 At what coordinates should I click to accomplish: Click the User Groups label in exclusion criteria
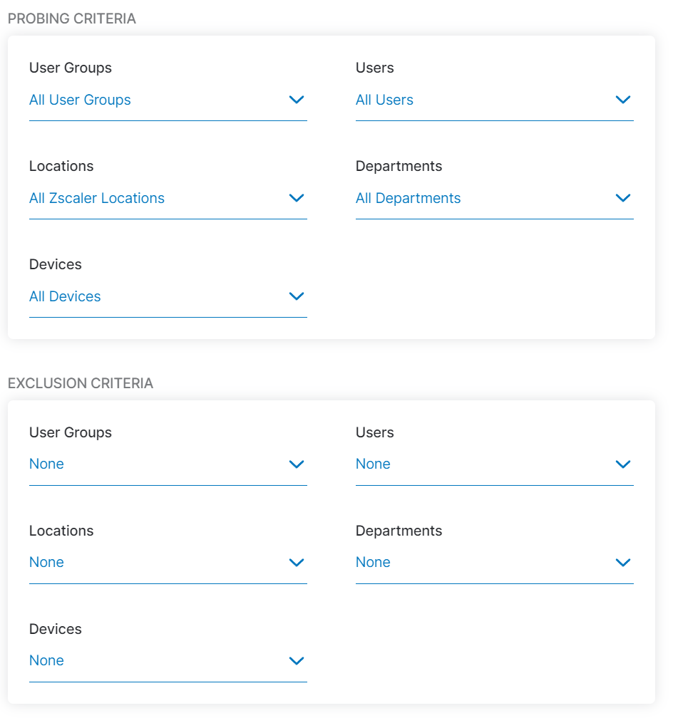[x=70, y=432]
